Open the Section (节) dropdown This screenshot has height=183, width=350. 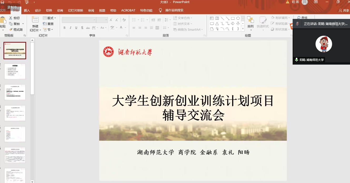(x=48, y=30)
